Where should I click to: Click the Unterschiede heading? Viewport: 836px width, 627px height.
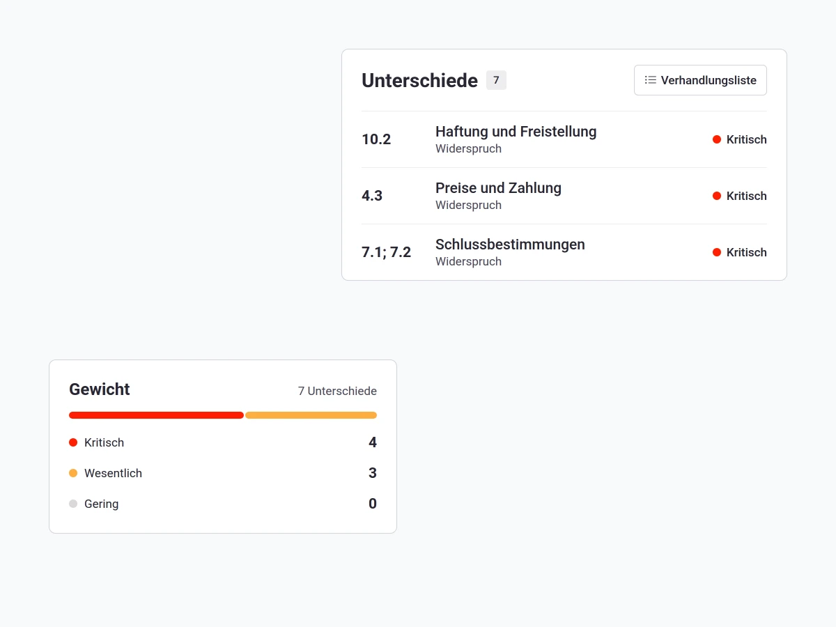(419, 81)
